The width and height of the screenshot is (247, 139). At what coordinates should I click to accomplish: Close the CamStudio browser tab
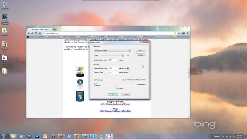click(50, 29)
